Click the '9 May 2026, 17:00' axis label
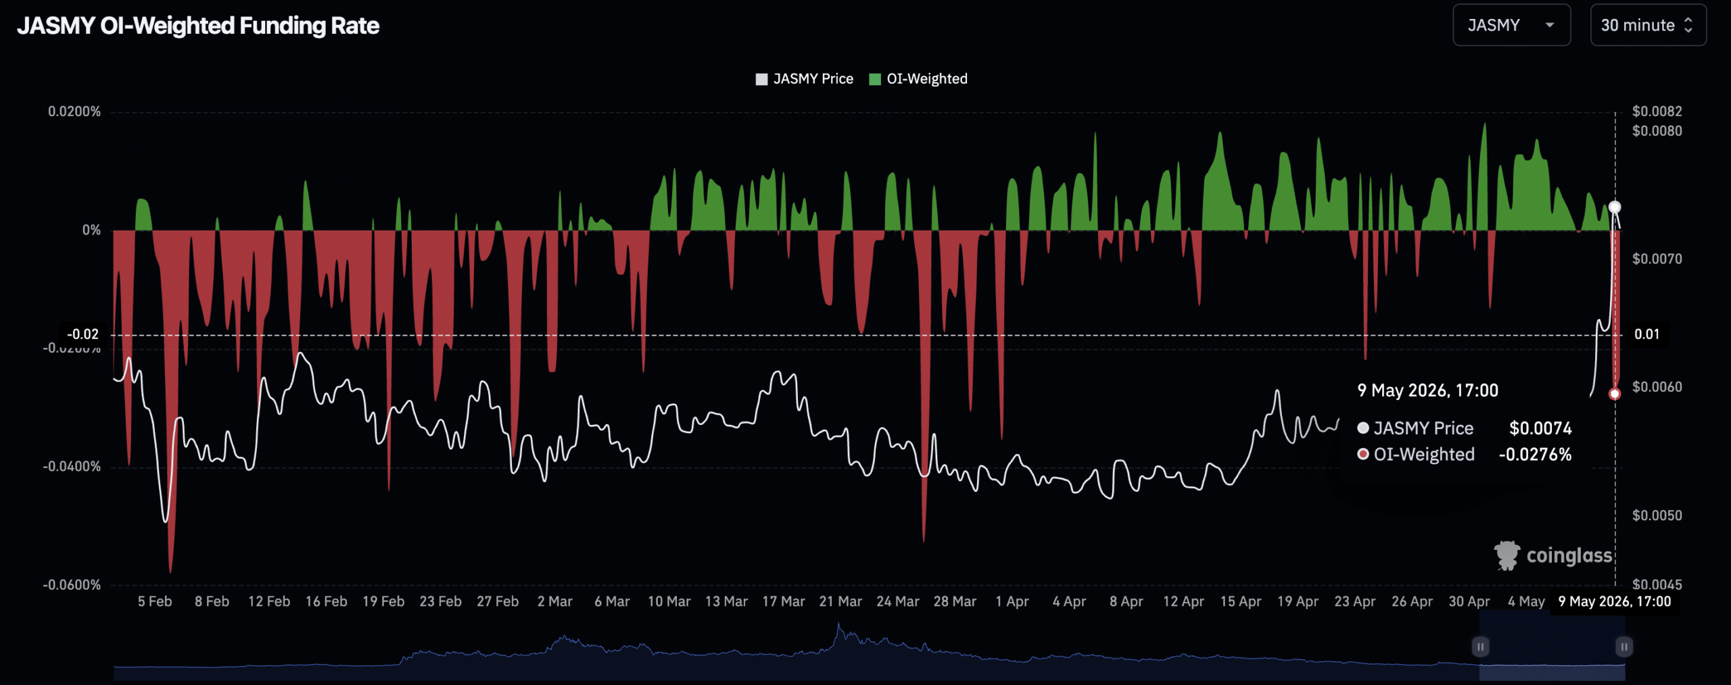Viewport: 1731px width, 685px height. pos(1615,601)
